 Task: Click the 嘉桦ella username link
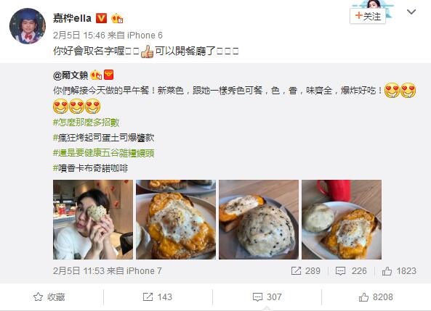click(x=72, y=18)
